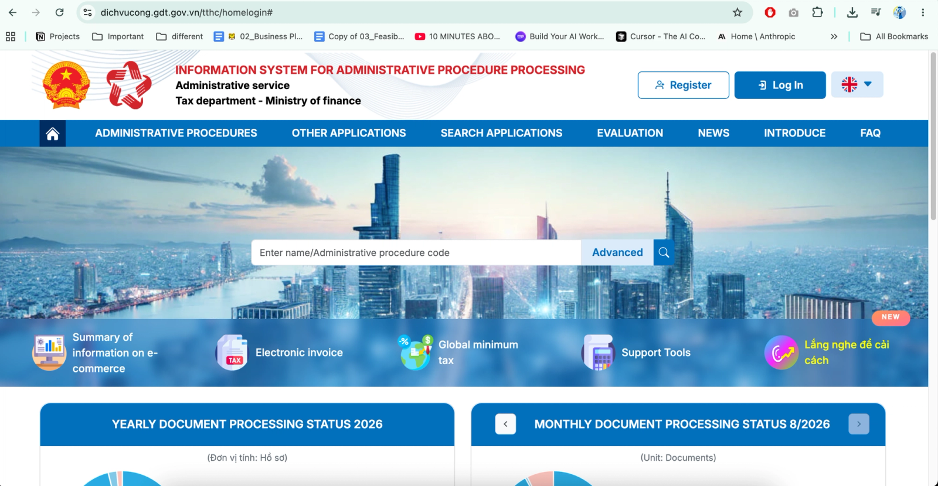Open Cursor - The AI Co... bookmark

pos(661,36)
